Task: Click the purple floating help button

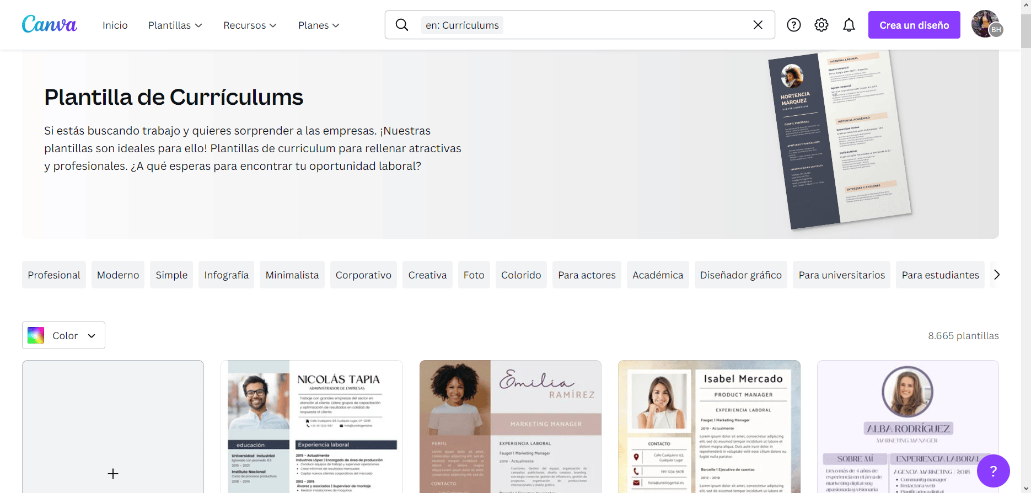Action: (993, 470)
